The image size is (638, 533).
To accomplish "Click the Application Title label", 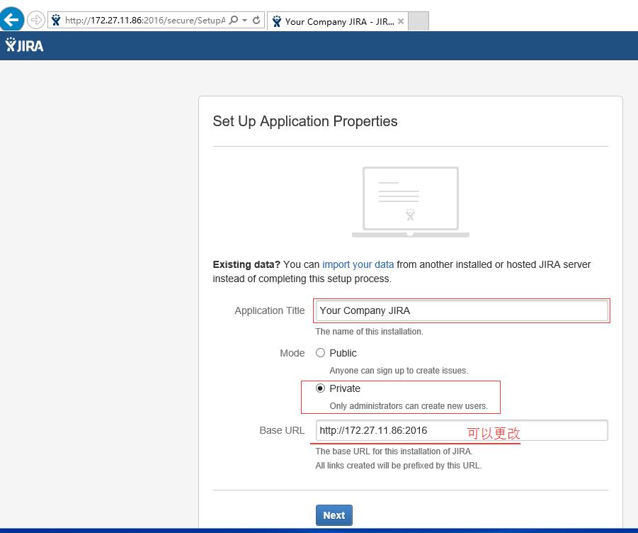I will [x=269, y=310].
